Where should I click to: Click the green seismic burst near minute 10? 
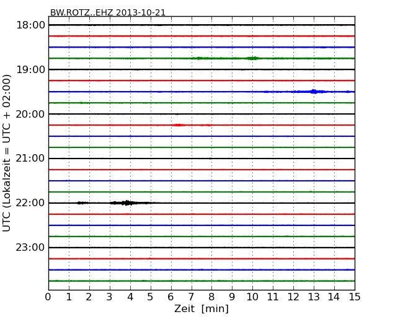pyautogui.click(x=252, y=58)
